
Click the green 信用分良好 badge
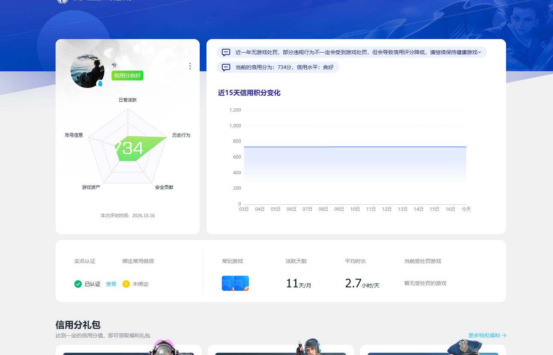click(x=127, y=76)
